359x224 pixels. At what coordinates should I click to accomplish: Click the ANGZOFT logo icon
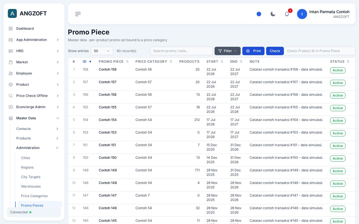pos(12,13)
